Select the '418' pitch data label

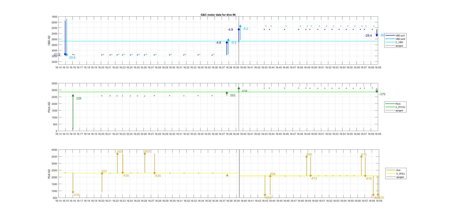[244, 91]
